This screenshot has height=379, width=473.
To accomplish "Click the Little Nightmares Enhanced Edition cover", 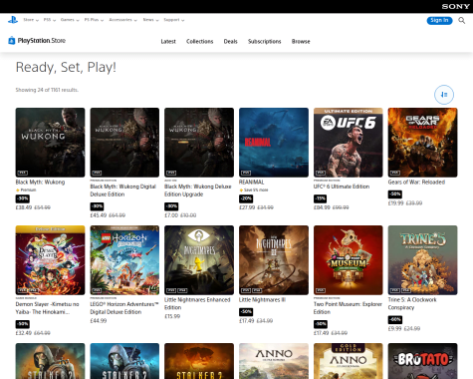I will 199,260.
